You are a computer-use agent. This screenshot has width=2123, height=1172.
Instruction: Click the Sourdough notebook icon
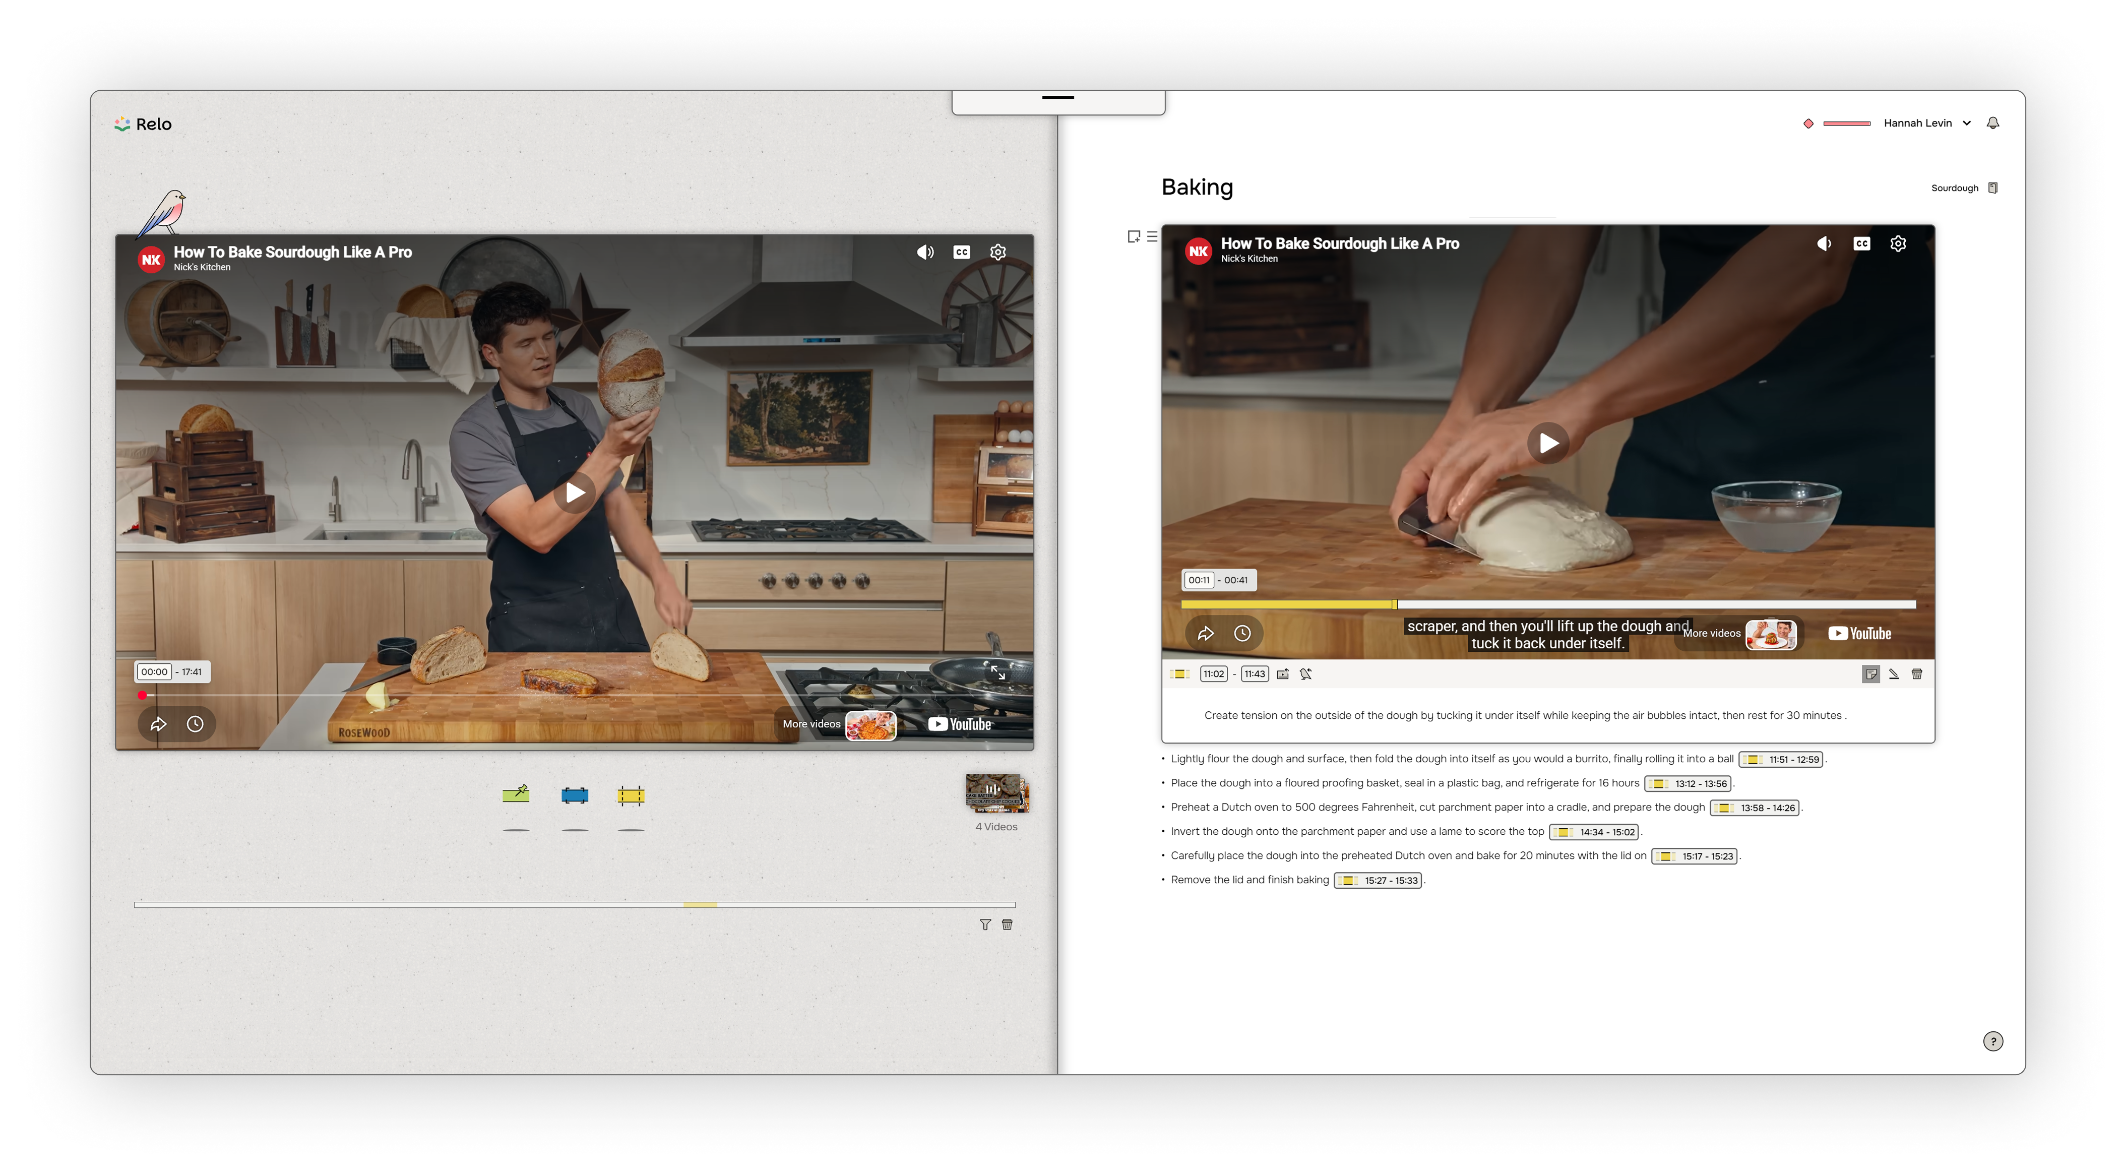pyautogui.click(x=1993, y=188)
